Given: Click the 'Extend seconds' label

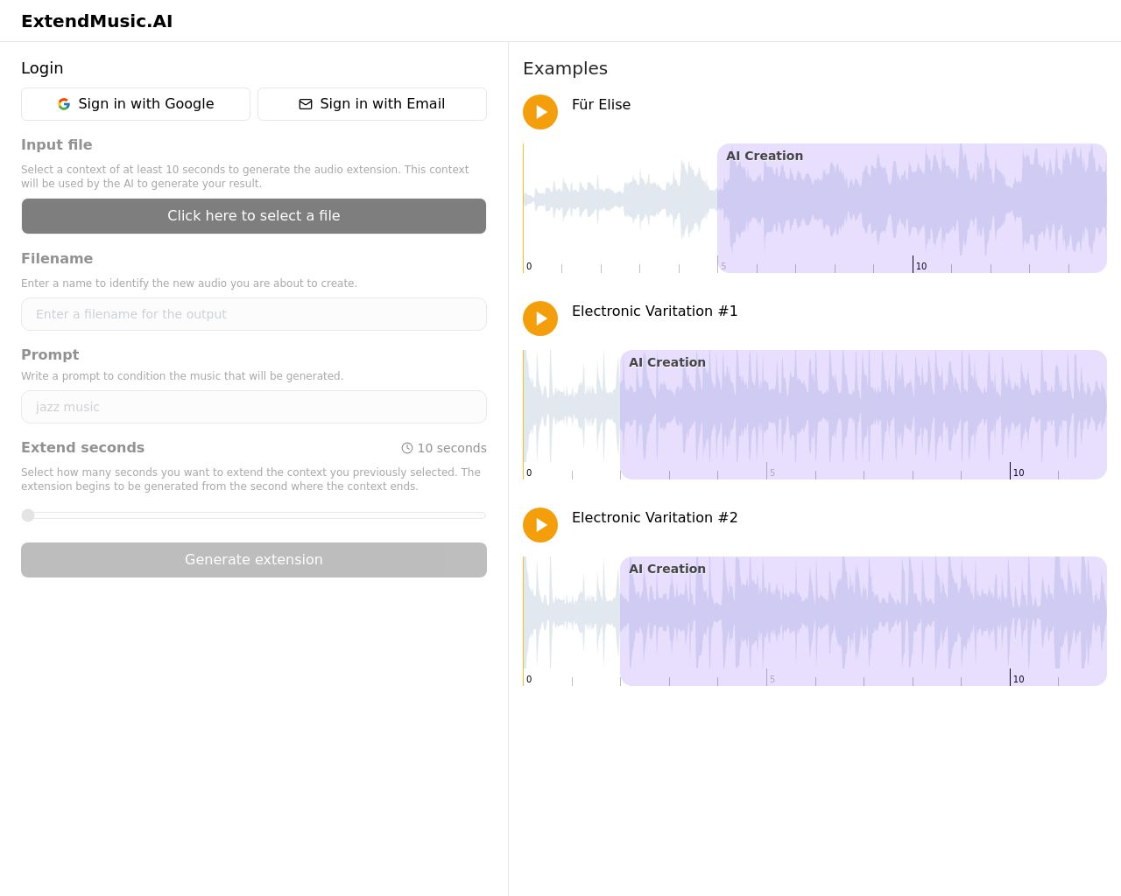Looking at the screenshot, I should (83, 448).
